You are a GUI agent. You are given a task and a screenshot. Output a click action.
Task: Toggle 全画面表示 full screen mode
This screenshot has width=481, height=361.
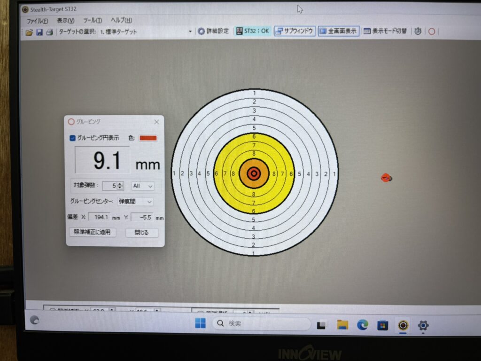coord(339,31)
